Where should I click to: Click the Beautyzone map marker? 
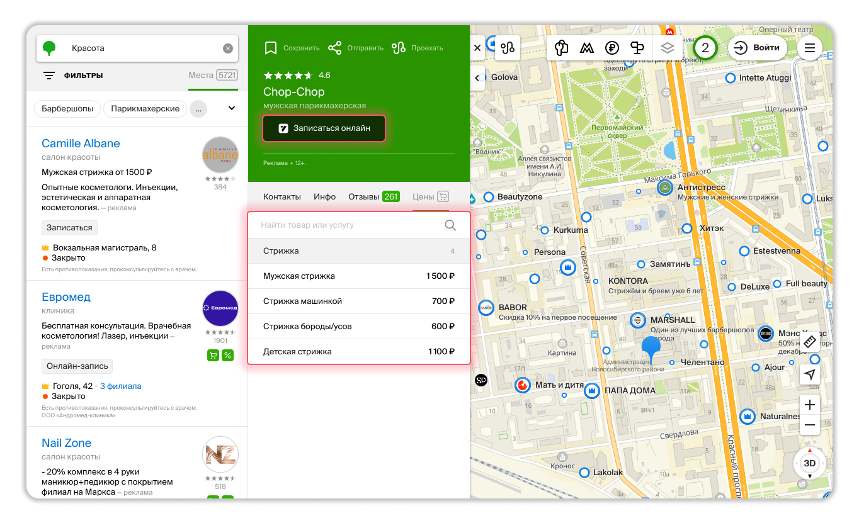(x=488, y=197)
